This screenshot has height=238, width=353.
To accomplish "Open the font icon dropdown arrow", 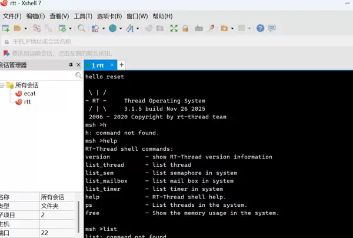I will 137,28.
